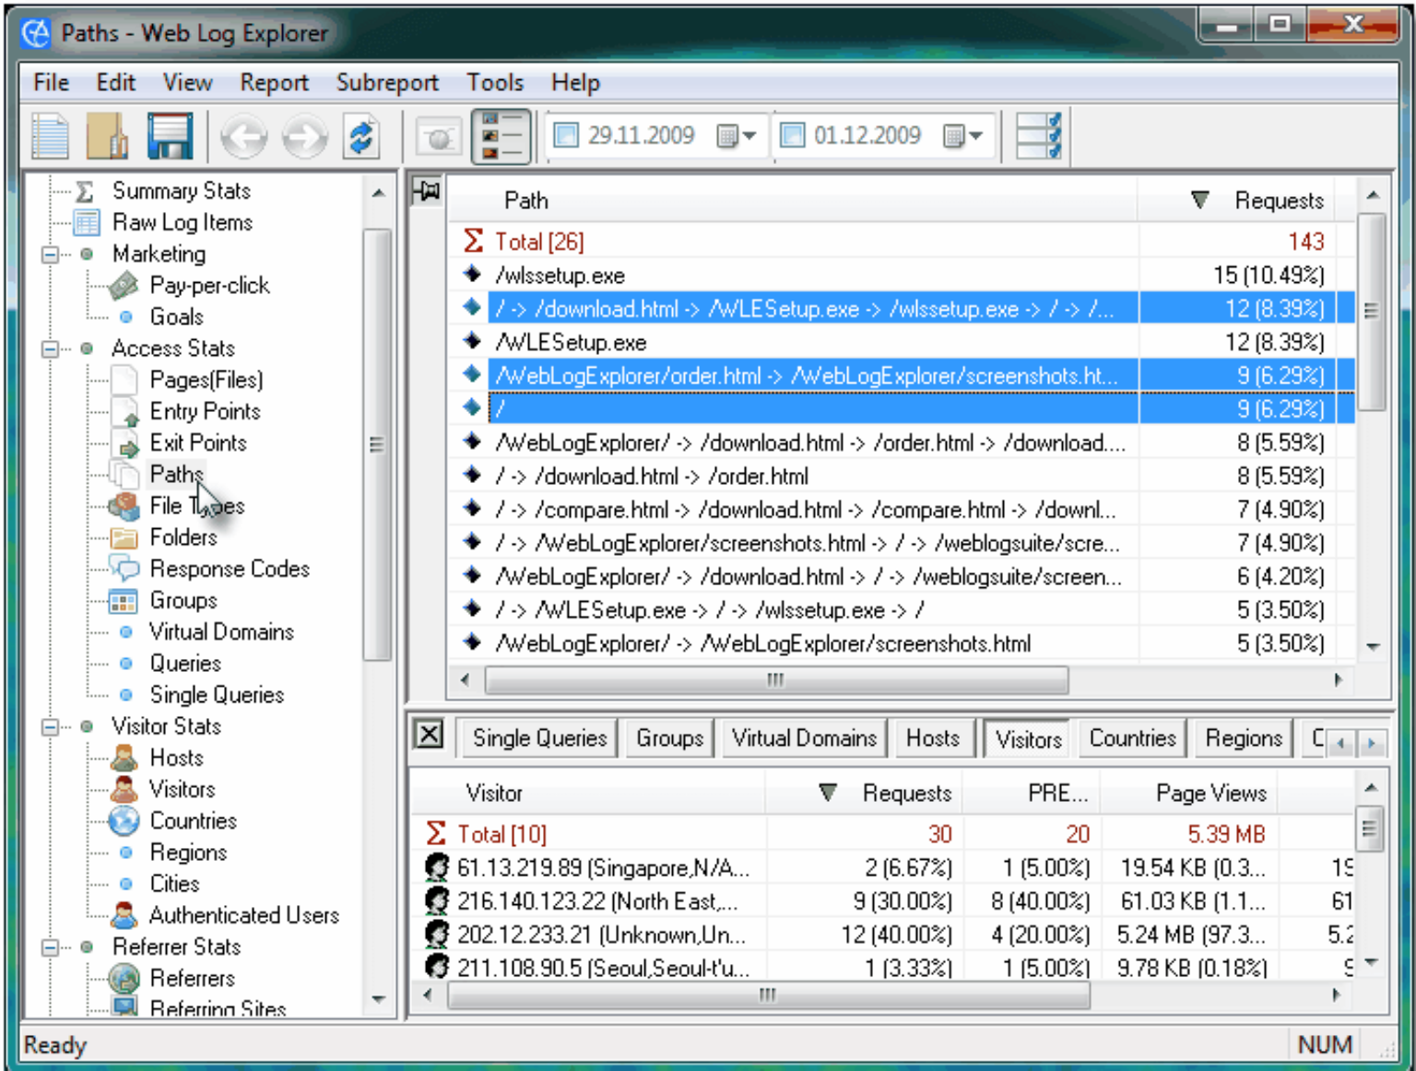Click the save floppy disk toolbar icon
Screen dimensions: 1416x1071
pyautogui.click(x=171, y=136)
